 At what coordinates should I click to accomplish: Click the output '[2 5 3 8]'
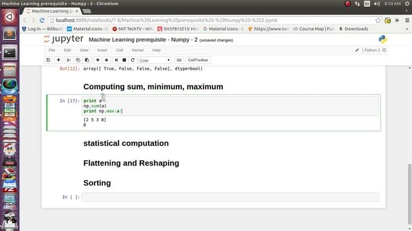click(x=95, y=120)
